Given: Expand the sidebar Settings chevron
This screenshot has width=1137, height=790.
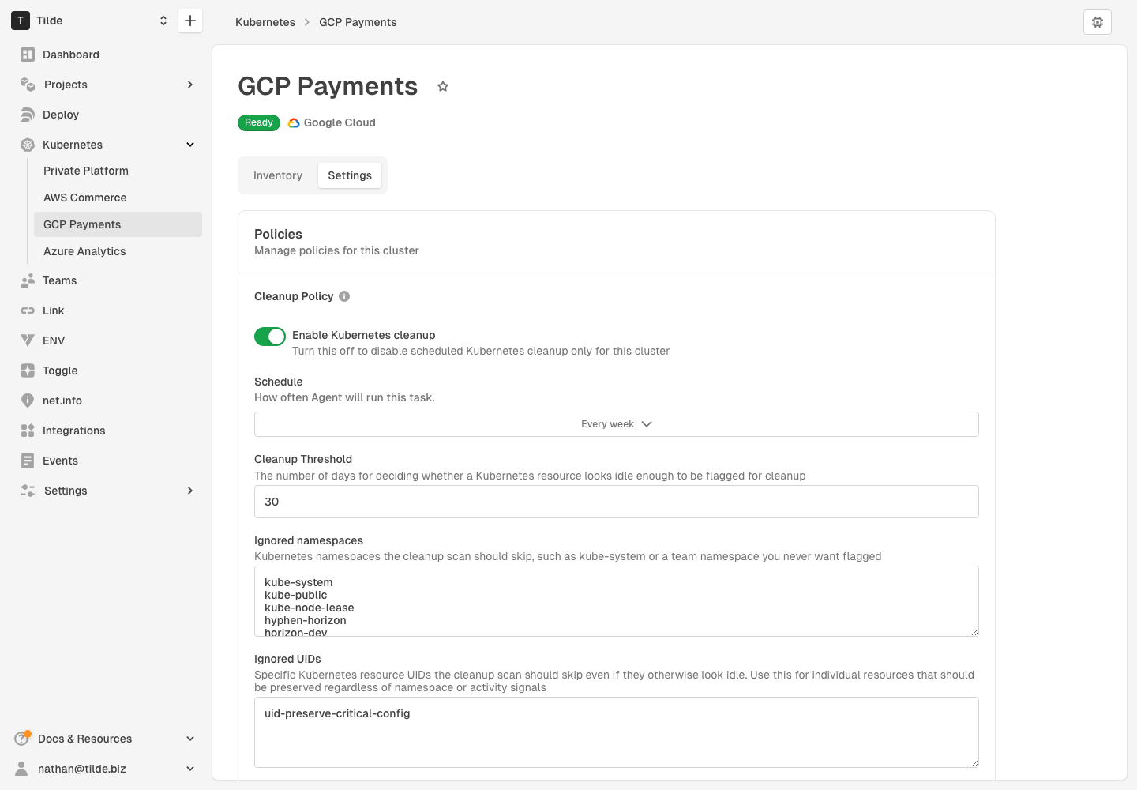Looking at the screenshot, I should 190,491.
